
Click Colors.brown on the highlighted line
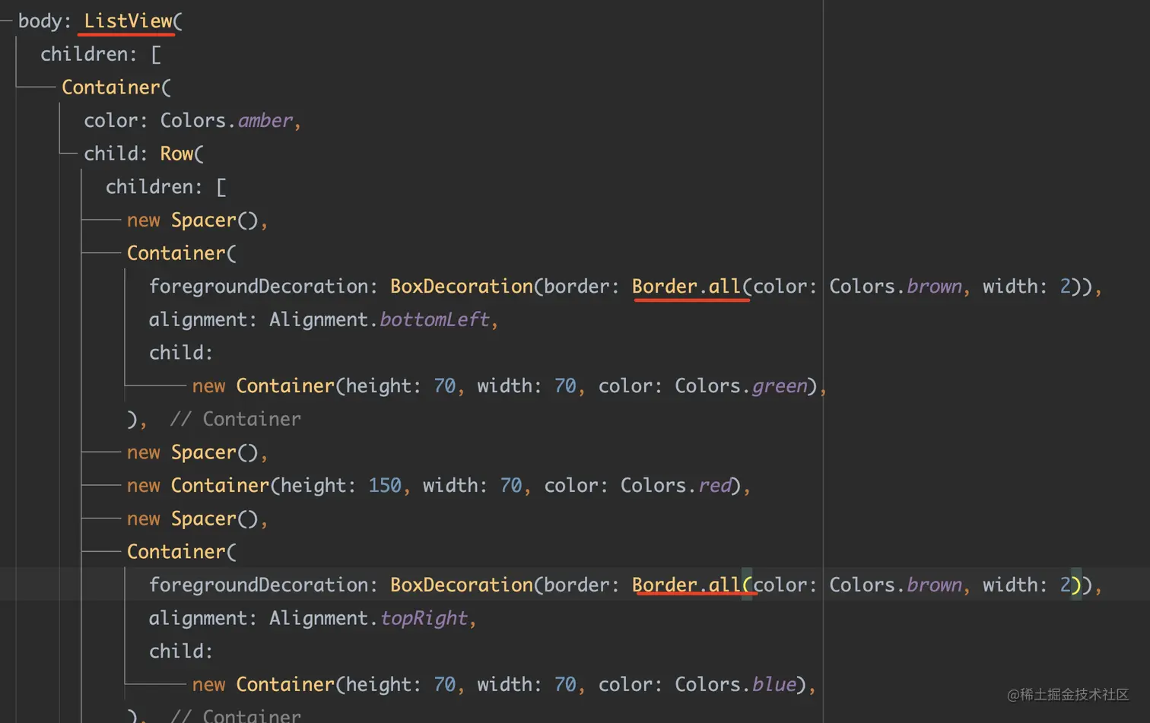tap(895, 585)
